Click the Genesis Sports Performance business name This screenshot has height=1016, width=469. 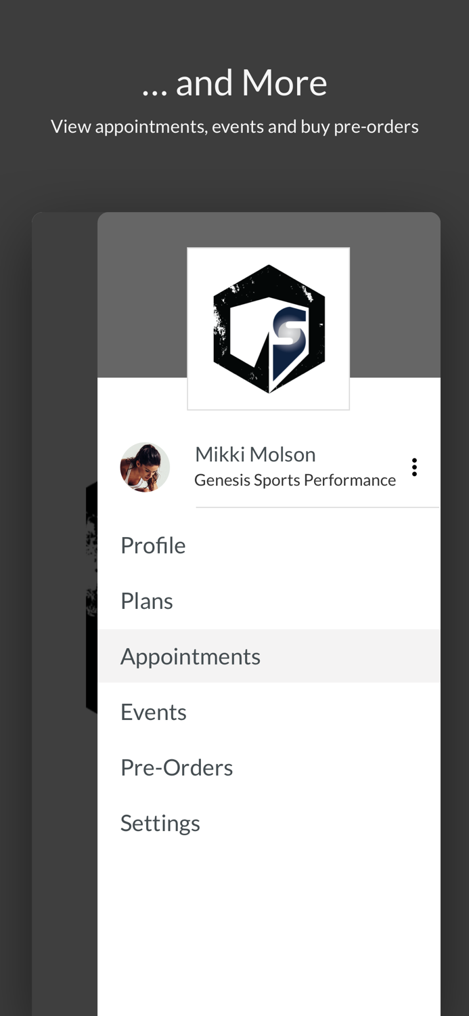[295, 479]
